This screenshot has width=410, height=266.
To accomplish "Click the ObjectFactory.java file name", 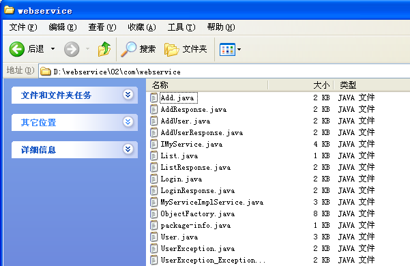I will pyautogui.click(x=198, y=214).
